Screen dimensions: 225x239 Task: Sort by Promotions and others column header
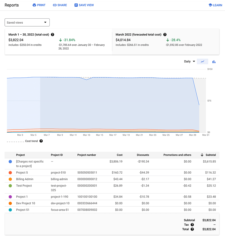pos(177,155)
